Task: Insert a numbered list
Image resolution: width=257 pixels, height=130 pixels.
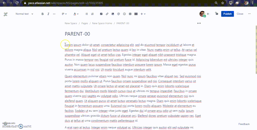Action: 92,14
